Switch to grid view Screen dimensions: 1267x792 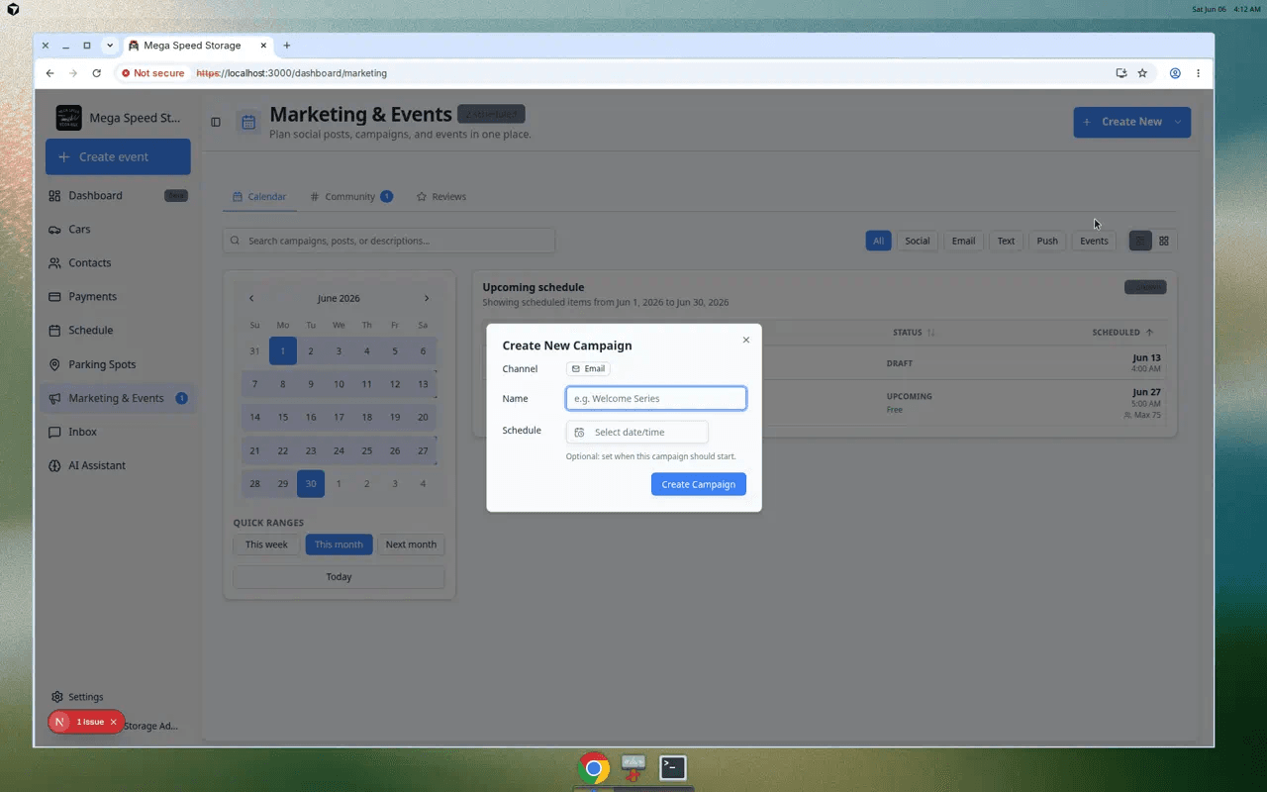pyautogui.click(x=1164, y=241)
